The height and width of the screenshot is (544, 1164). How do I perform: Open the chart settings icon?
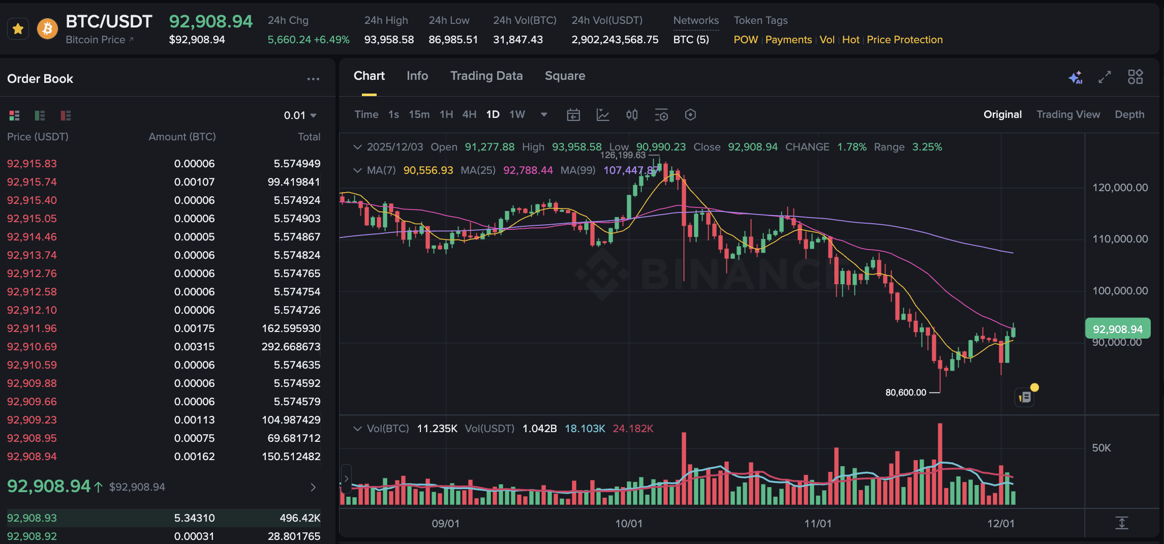[x=690, y=115]
